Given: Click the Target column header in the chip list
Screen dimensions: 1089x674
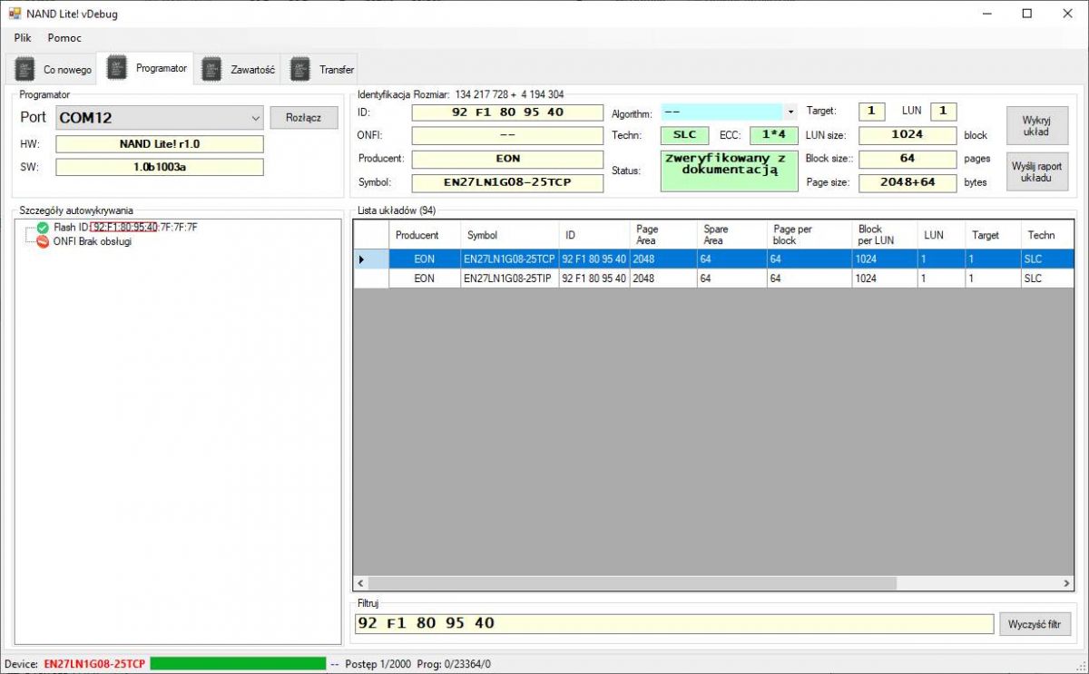Looking at the screenshot, I should coord(993,235).
